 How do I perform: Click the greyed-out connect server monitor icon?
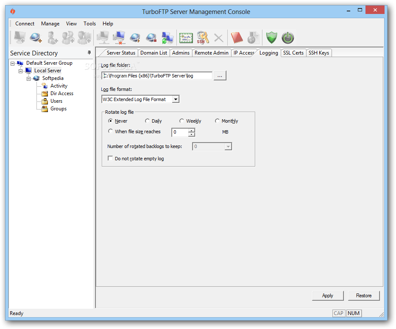tap(103, 38)
